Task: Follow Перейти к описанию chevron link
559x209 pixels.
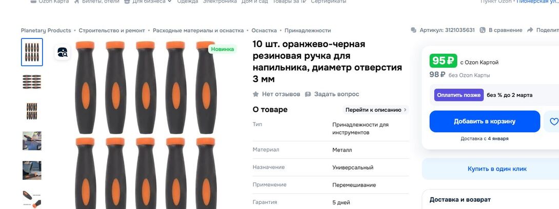Action: pos(376,110)
